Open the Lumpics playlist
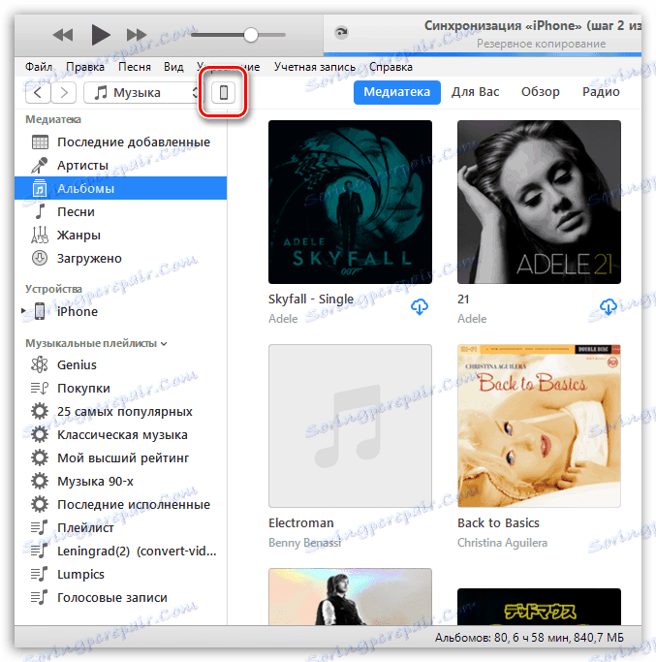 pyautogui.click(x=121, y=574)
